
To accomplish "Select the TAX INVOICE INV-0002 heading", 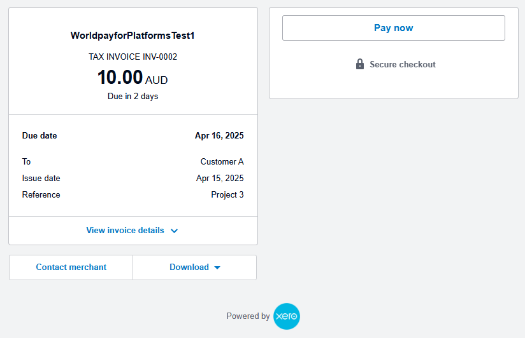I will [x=133, y=57].
